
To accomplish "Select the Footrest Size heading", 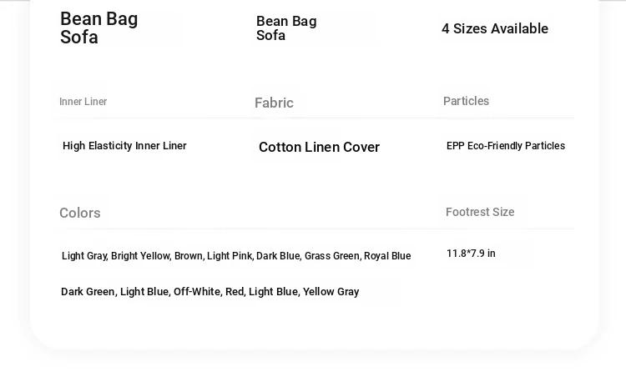I will 480,212.
